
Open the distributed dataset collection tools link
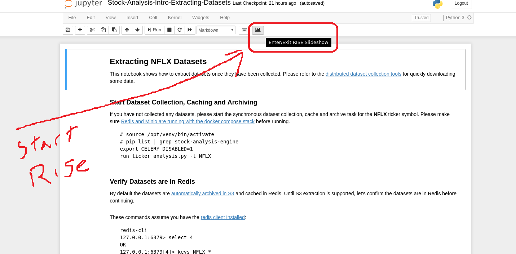[363, 74]
